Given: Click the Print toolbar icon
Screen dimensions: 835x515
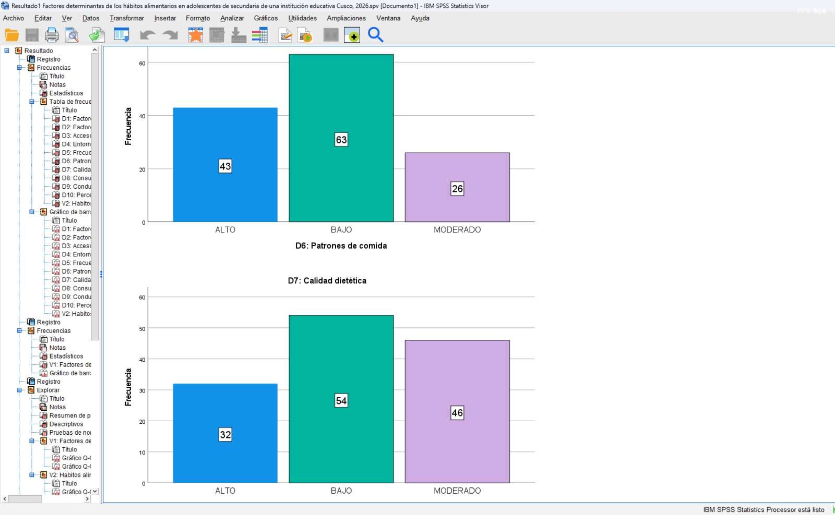Looking at the screenshot, I should (x=52, y=35).
